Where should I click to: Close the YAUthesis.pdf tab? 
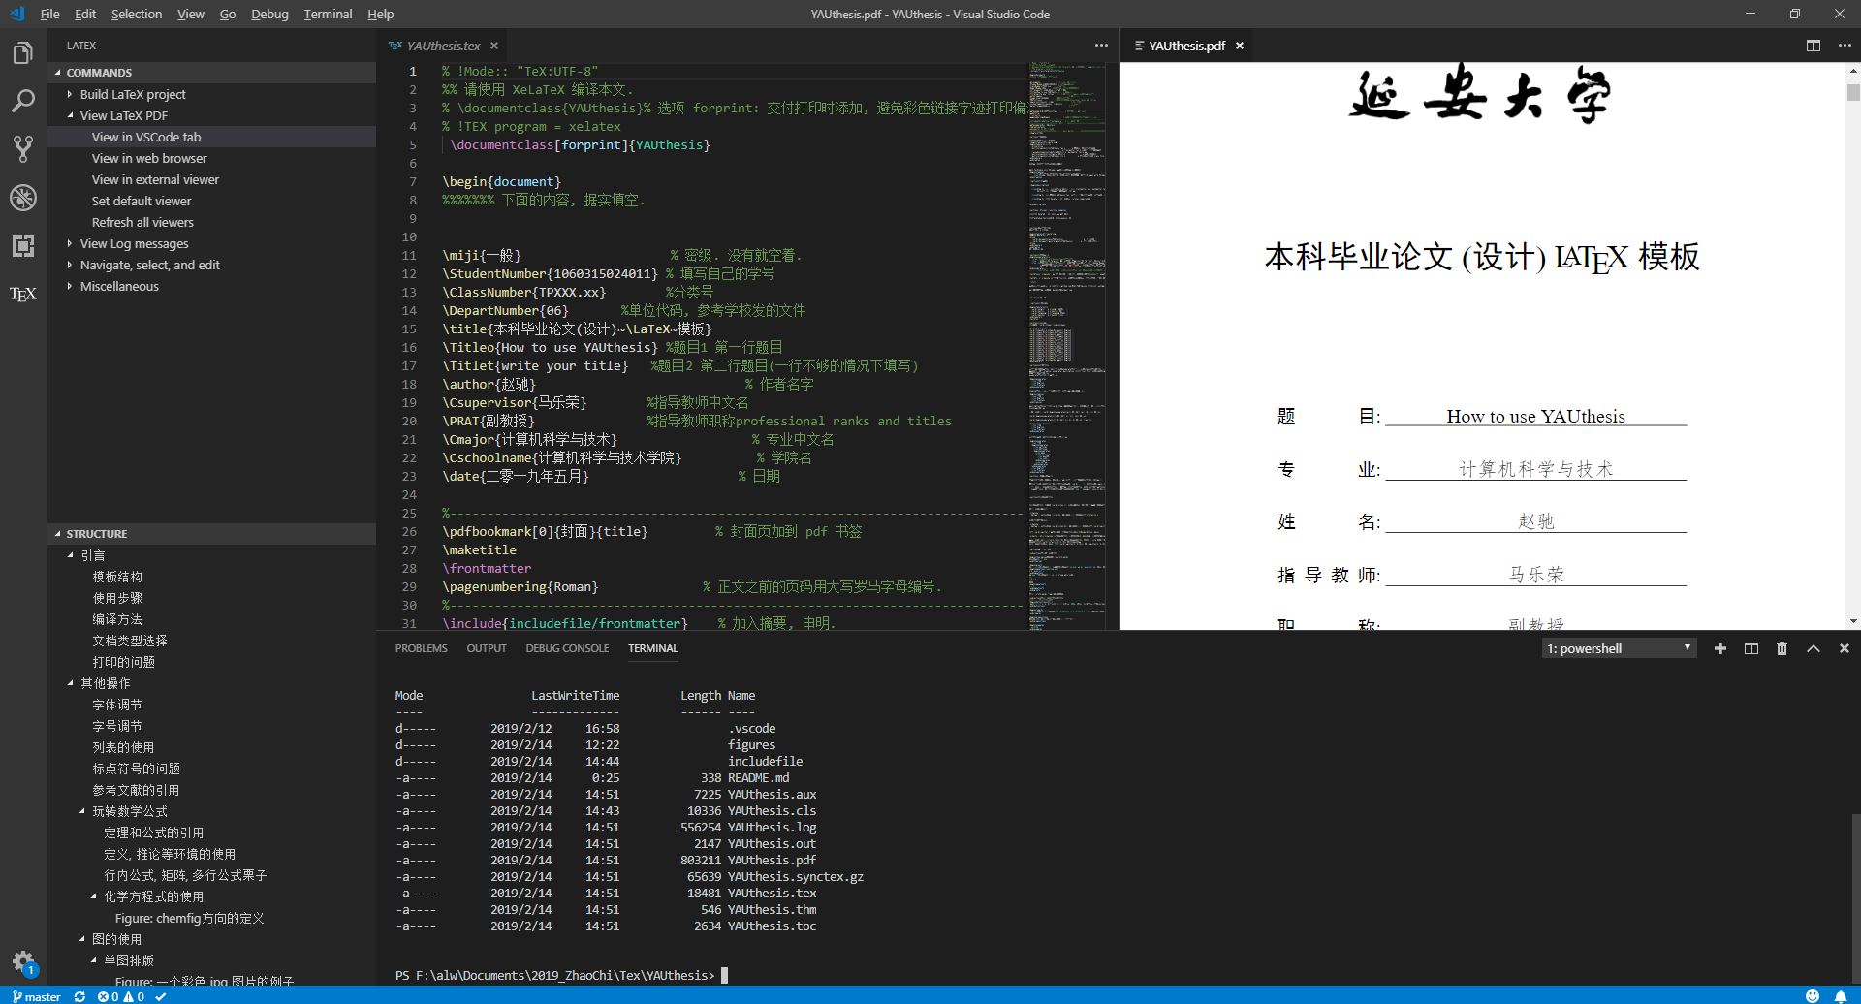tap(1240, 46)
